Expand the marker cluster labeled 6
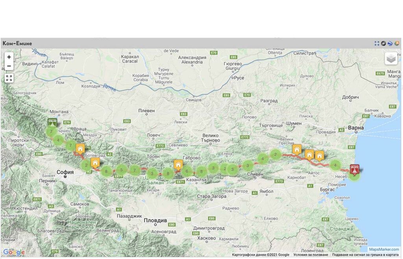403x259 pixels. point(187,171)
